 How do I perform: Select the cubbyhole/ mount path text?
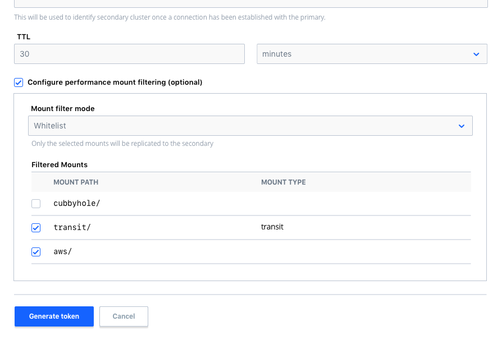[x=76, y=204]
